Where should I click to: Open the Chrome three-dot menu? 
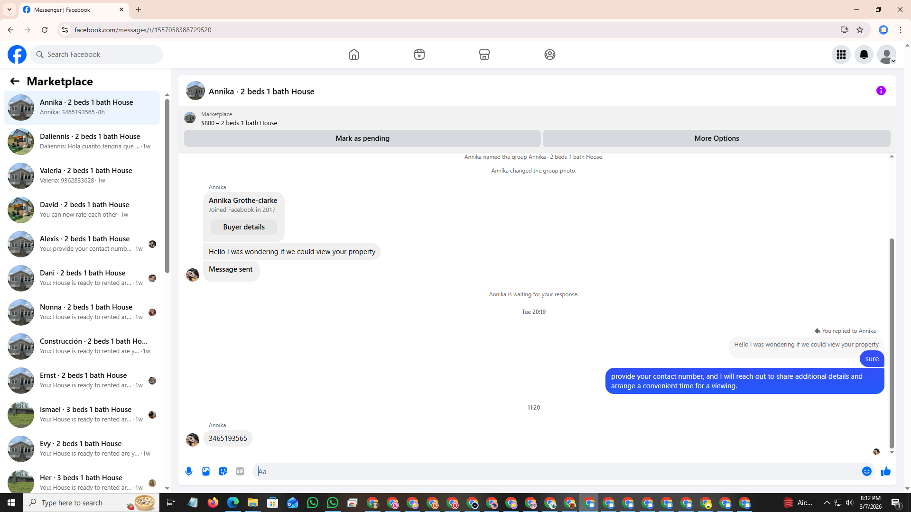901,30
